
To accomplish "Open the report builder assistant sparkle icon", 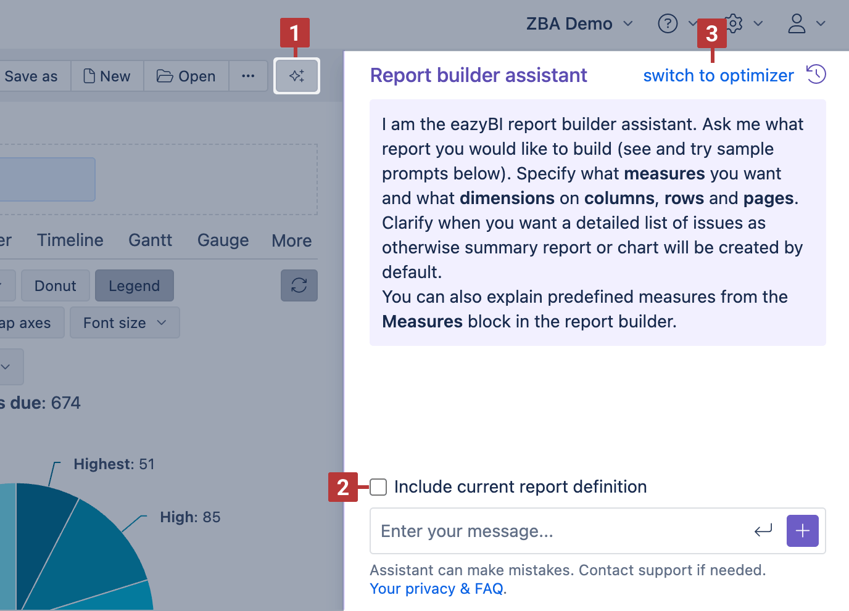I will point(297,76).
